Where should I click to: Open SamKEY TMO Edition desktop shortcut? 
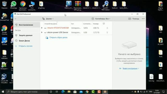click(105, 6)
